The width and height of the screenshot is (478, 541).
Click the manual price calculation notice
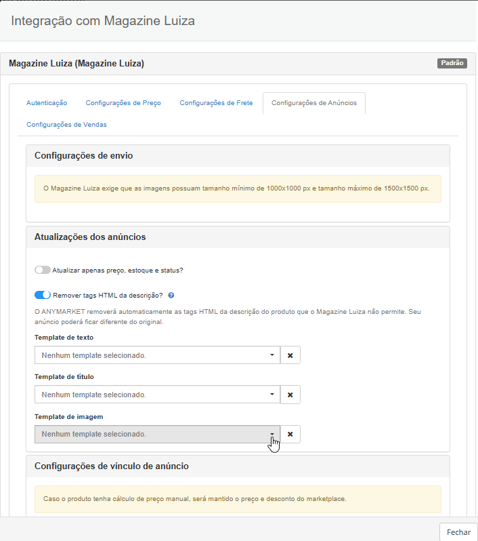238,499
